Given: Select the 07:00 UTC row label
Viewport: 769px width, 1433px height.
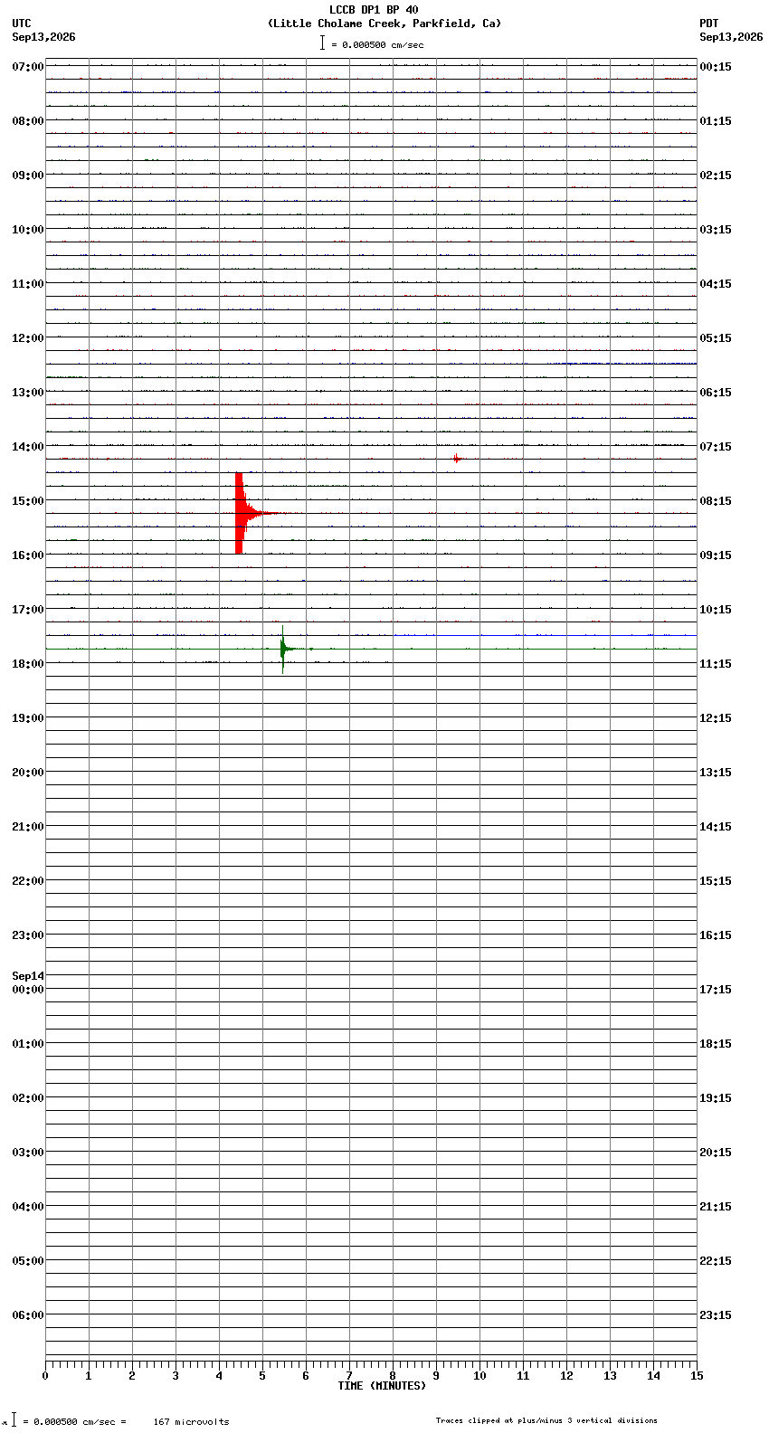Looking at the screenshot, I should (x=28, y=67).
